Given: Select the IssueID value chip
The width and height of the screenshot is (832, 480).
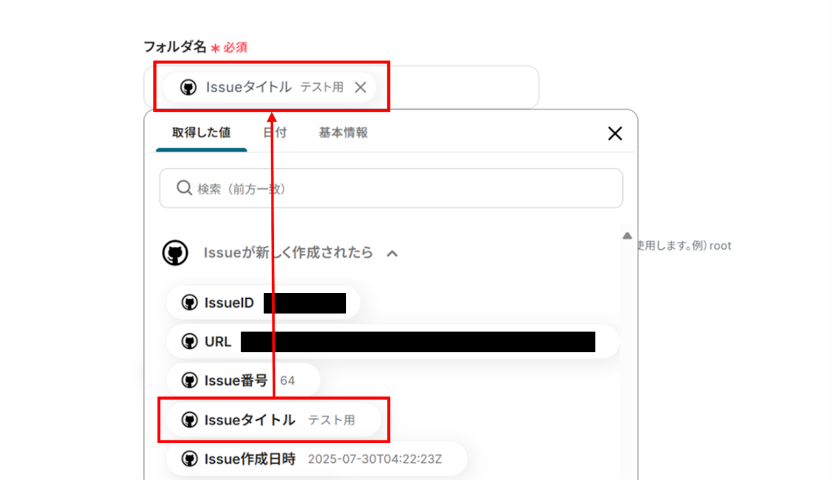Looking at the screenshot, I should [263, 303].
